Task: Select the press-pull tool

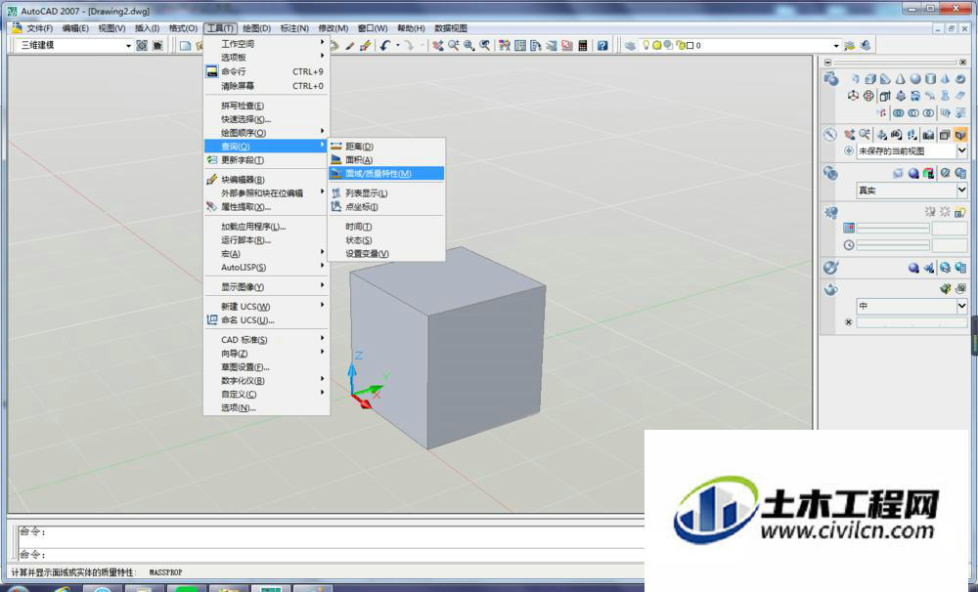Action: 901,96
